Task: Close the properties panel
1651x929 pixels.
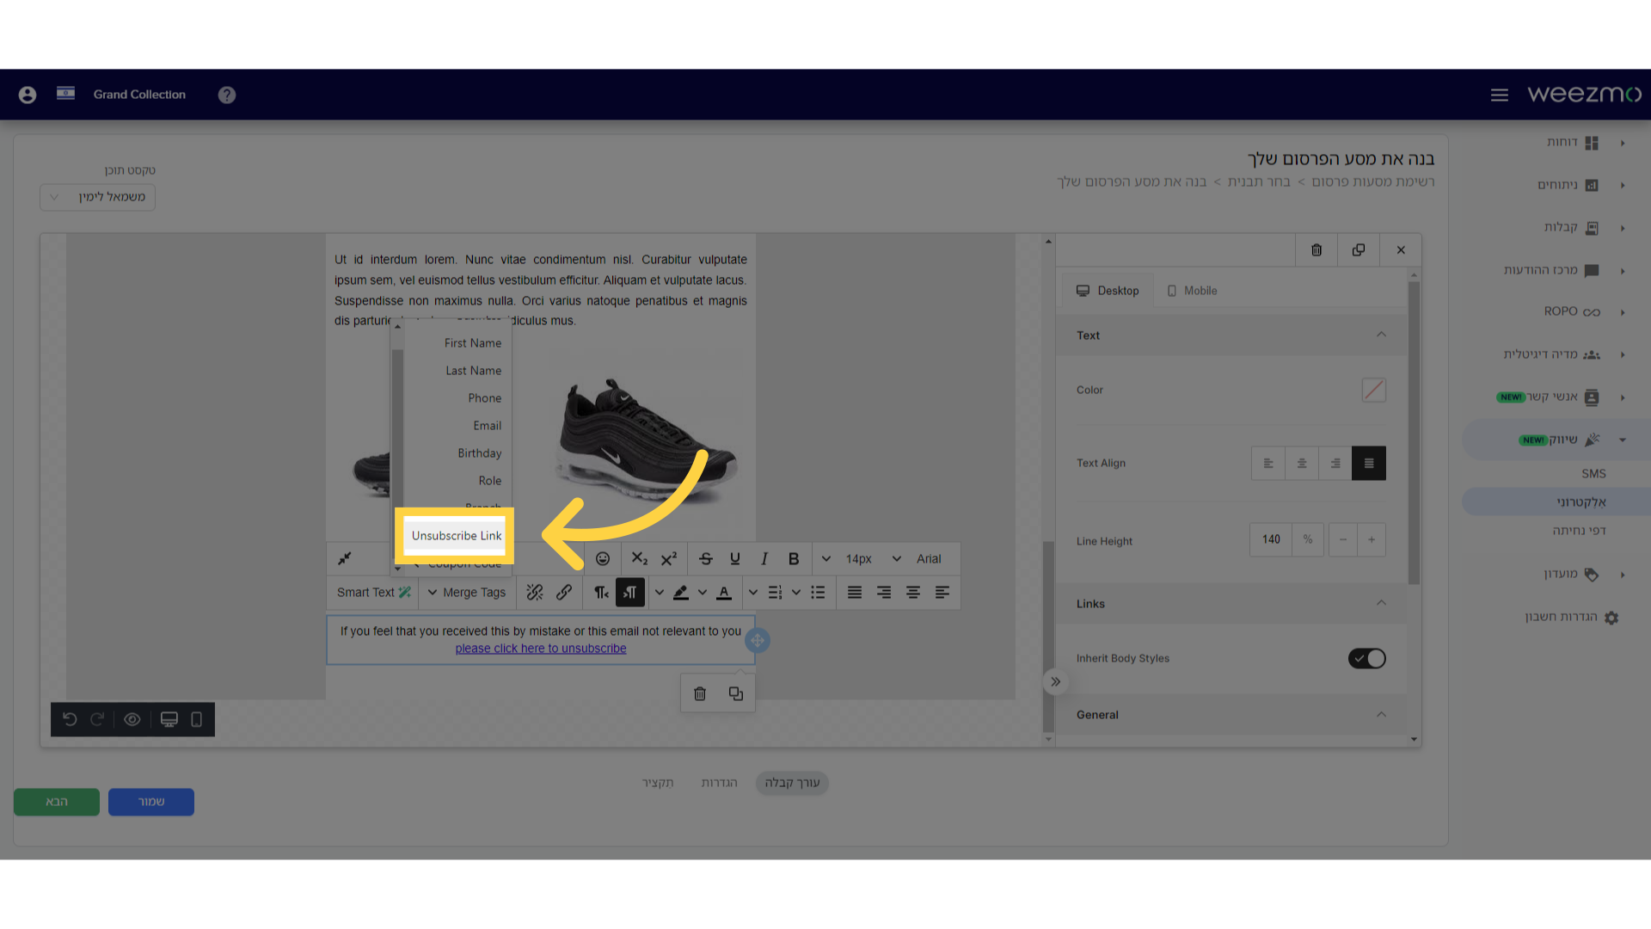Action: click(x=1401, y=250)
